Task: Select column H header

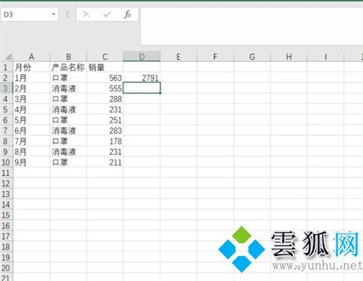Action: [289, 57]
